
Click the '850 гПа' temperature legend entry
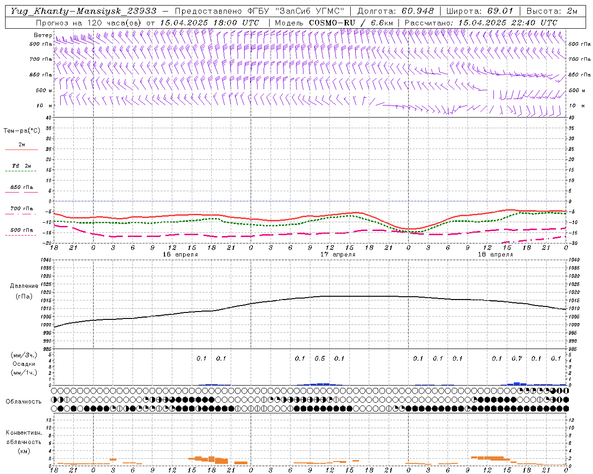21,187
